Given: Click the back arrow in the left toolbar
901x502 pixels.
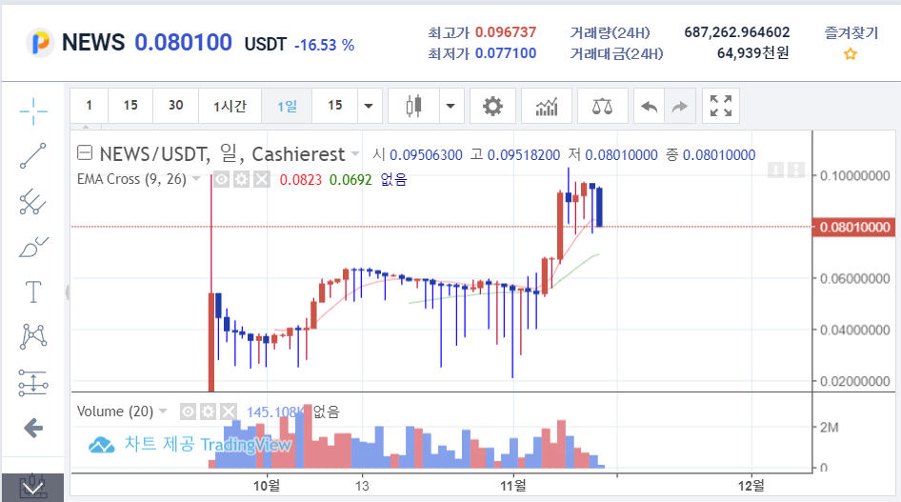Looking at the screenshot, I should click(33, 428).
